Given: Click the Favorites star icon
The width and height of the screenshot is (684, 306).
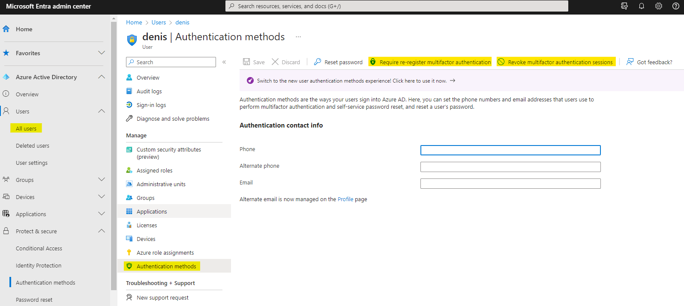Looking at the screenshot, I should tap(6, 53).
